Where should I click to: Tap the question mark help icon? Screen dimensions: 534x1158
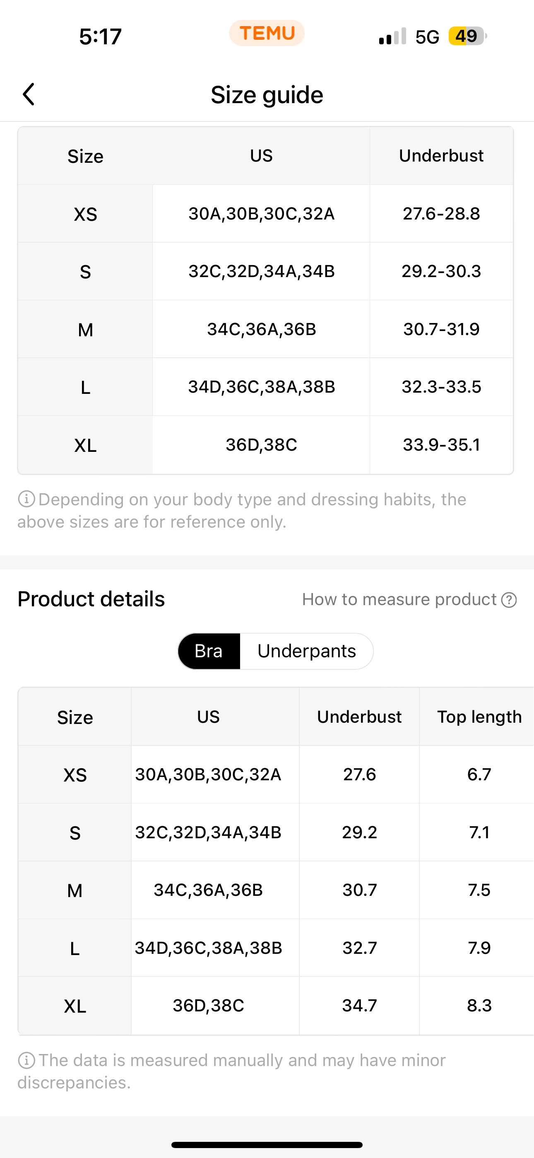(x=509, y=600)
